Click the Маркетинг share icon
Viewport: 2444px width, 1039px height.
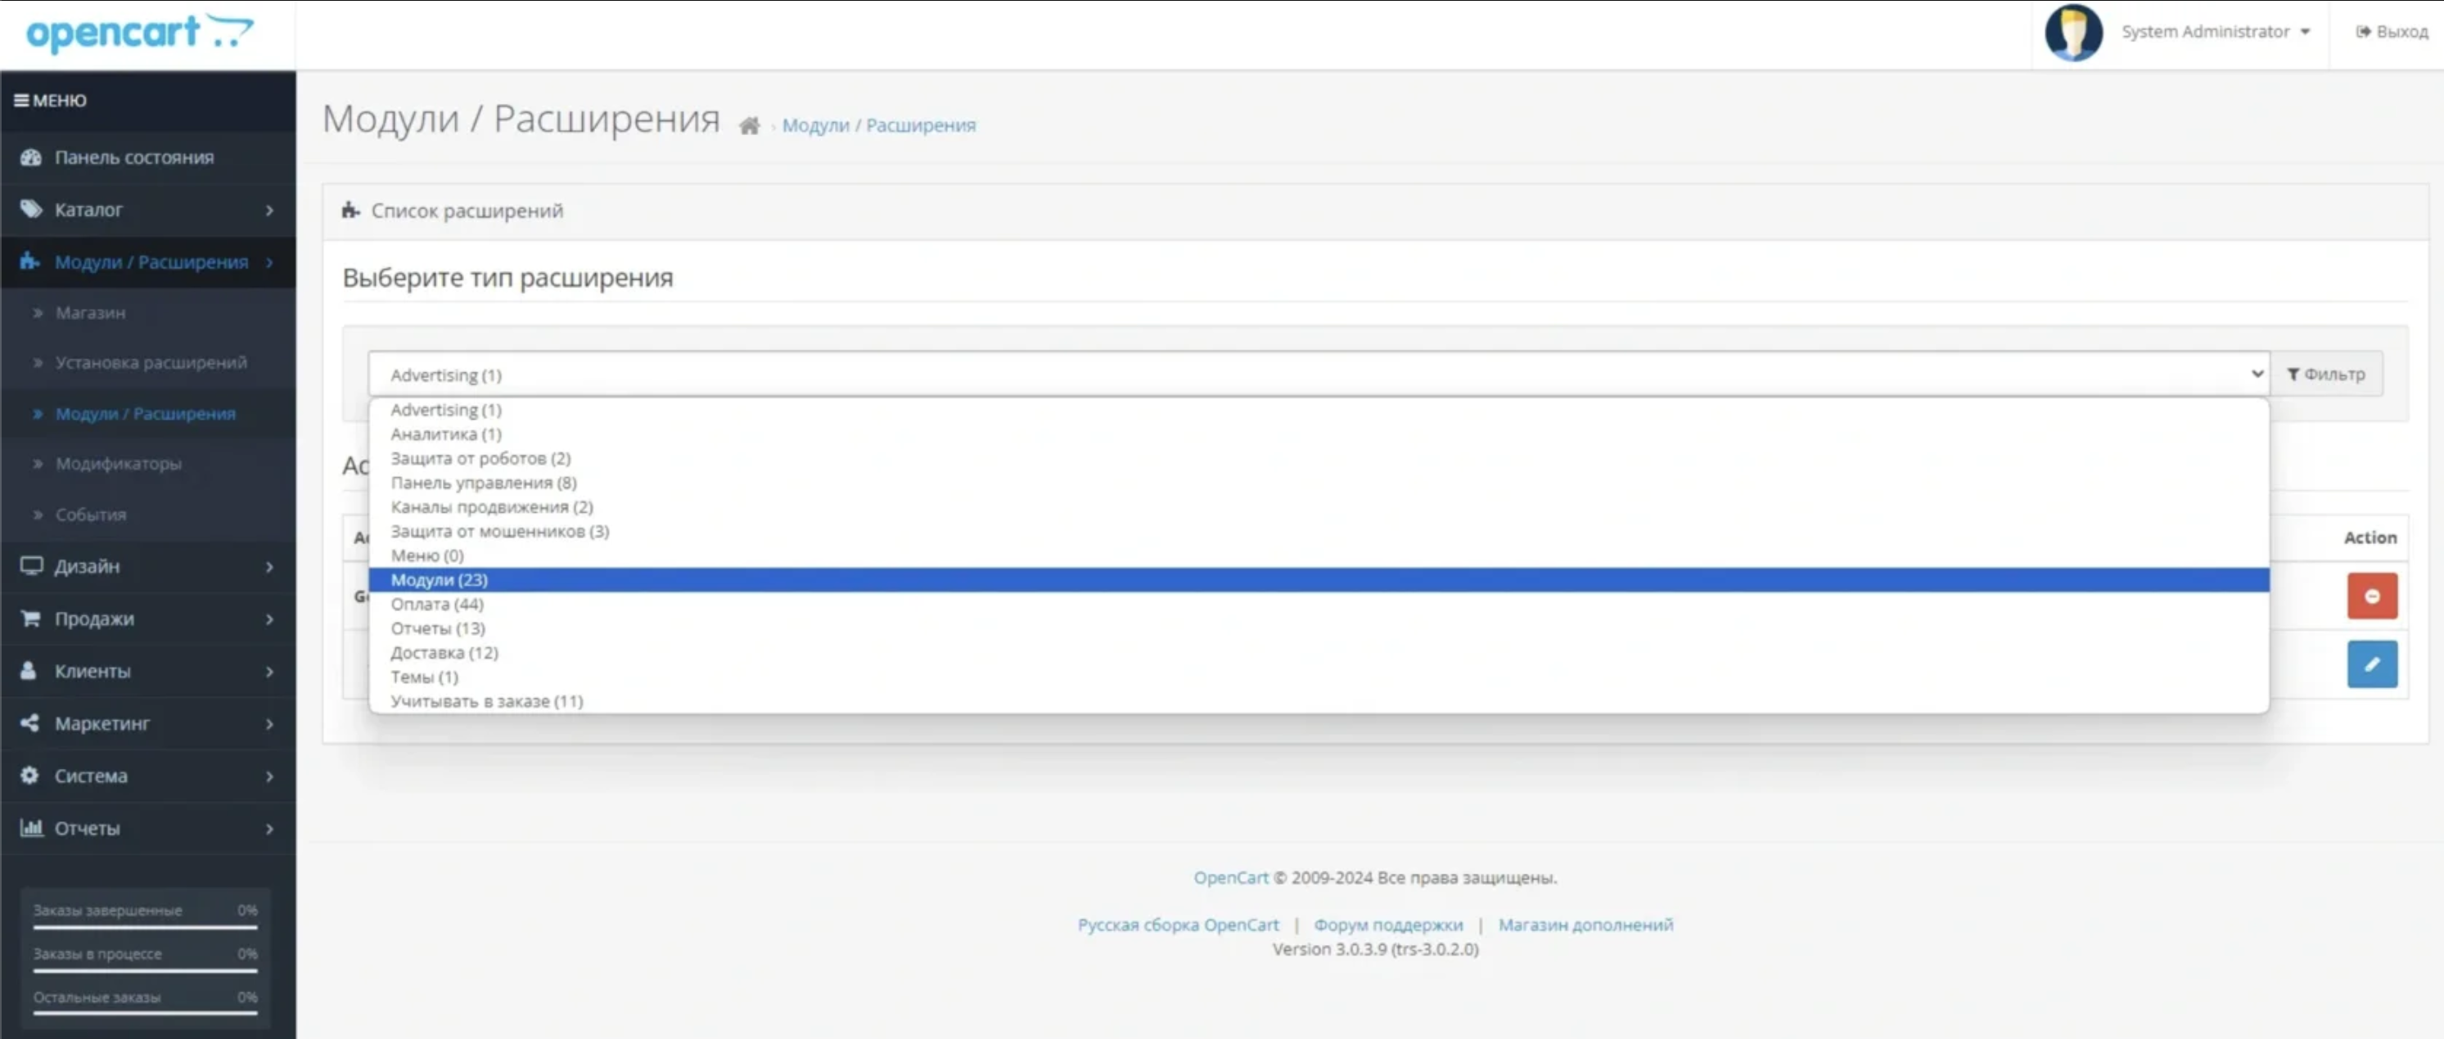(30, 723)
